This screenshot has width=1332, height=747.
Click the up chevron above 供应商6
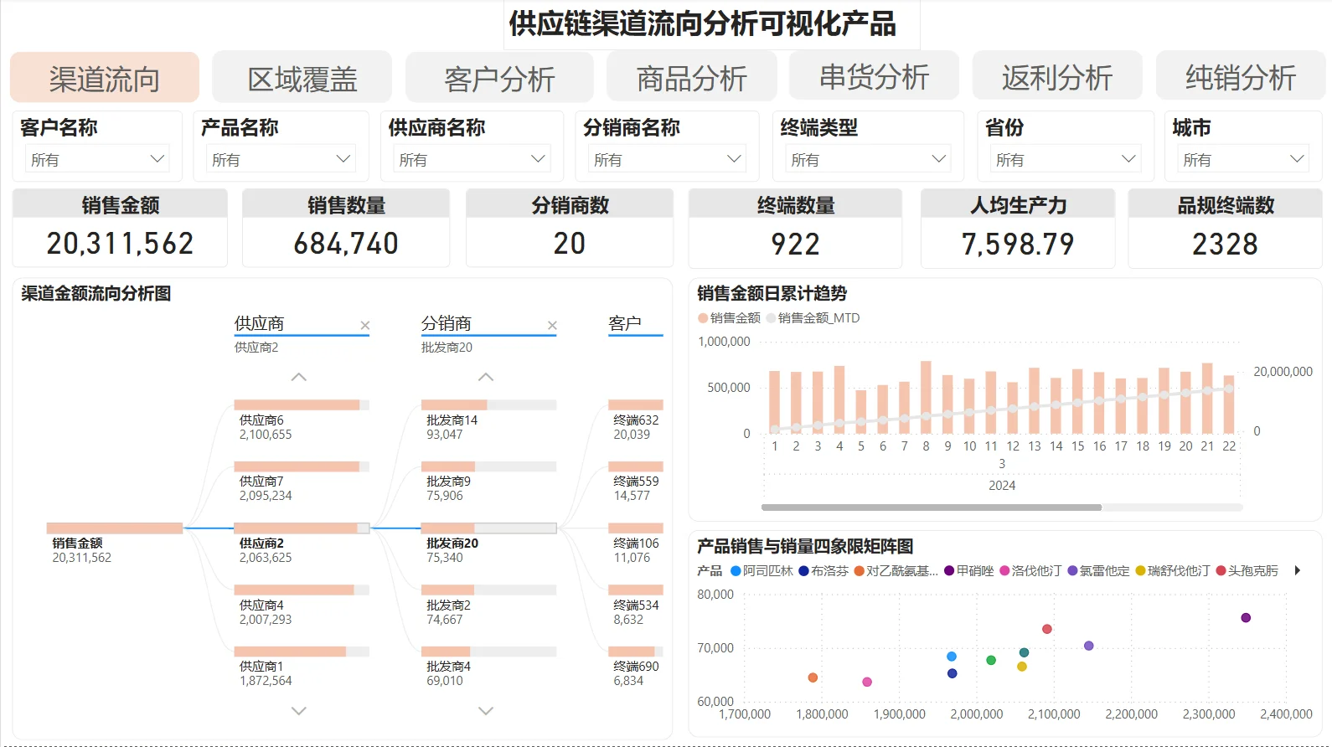[299, 377]
